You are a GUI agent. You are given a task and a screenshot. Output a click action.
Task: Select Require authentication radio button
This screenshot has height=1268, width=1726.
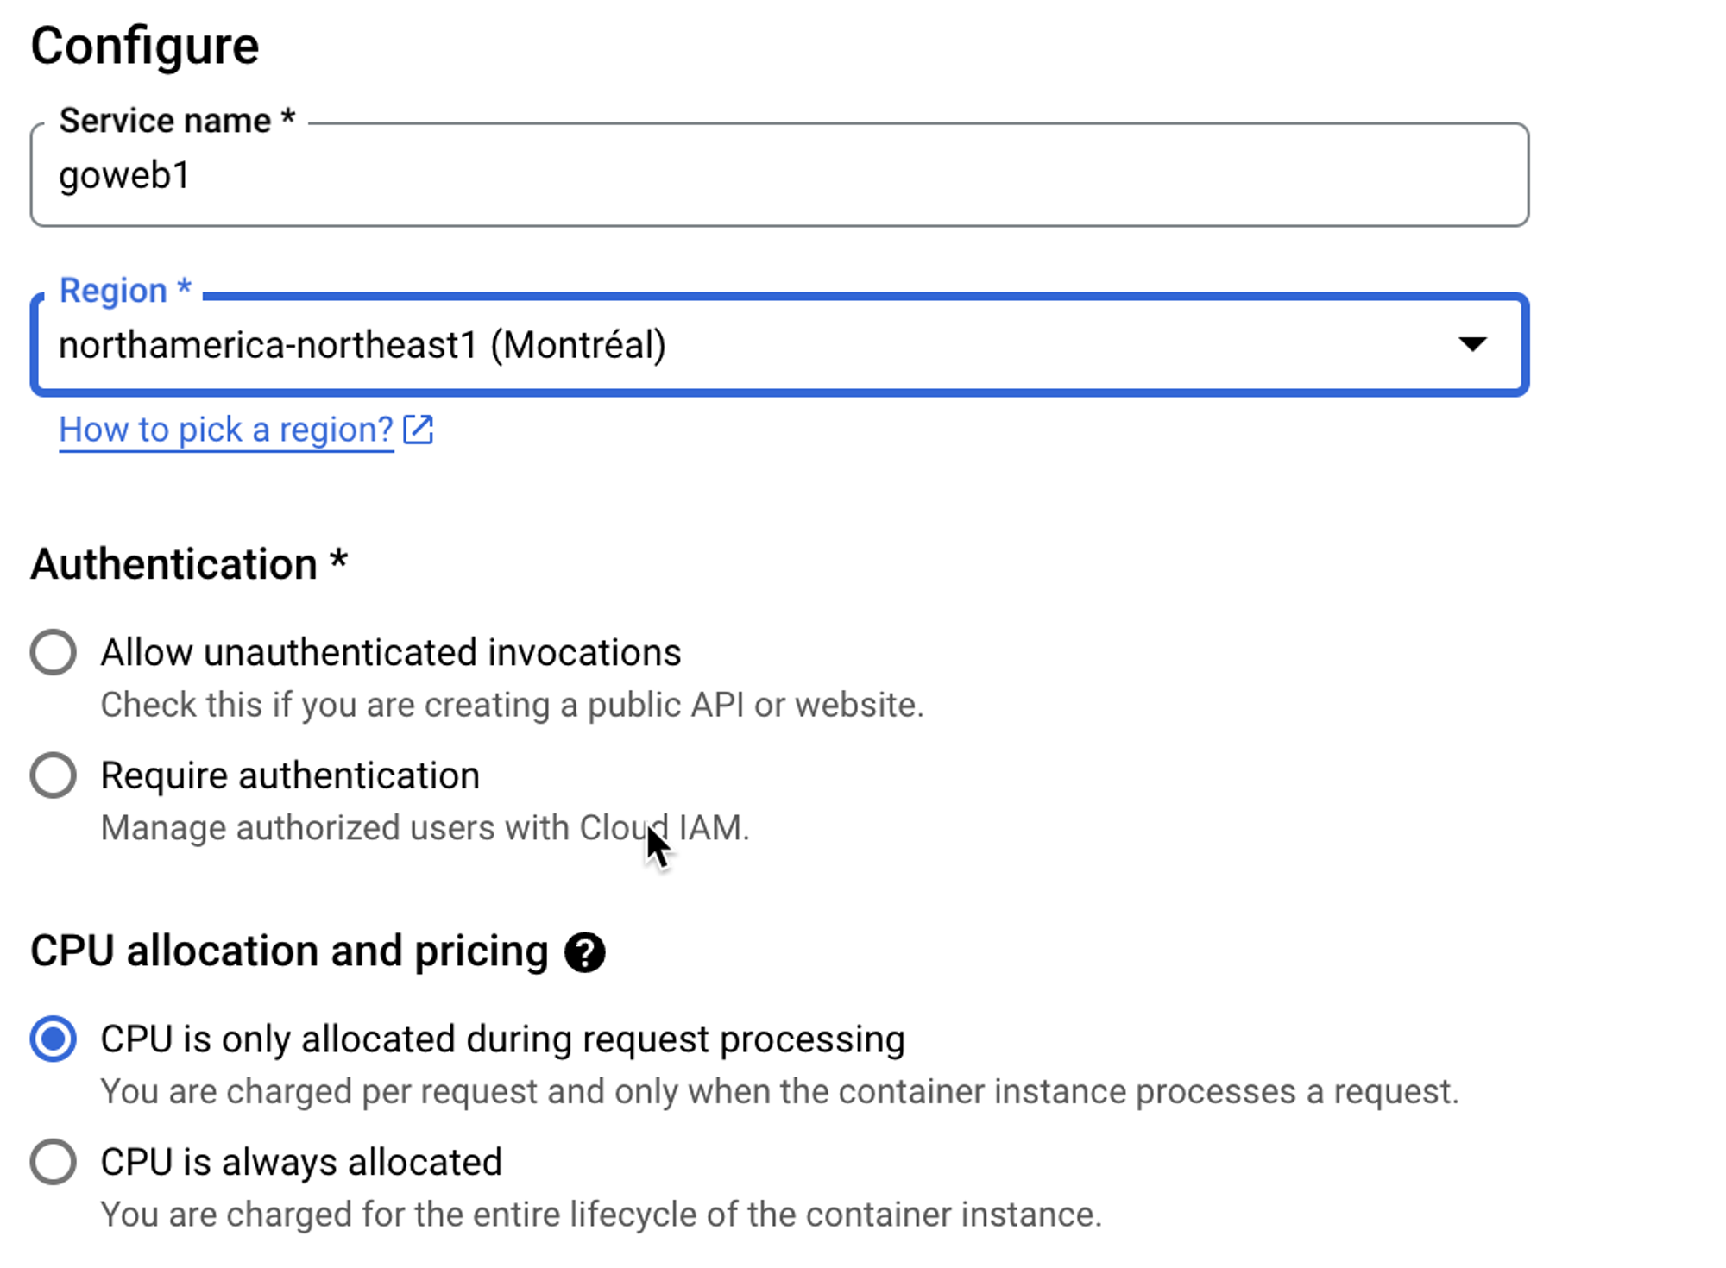click(54, 775)
